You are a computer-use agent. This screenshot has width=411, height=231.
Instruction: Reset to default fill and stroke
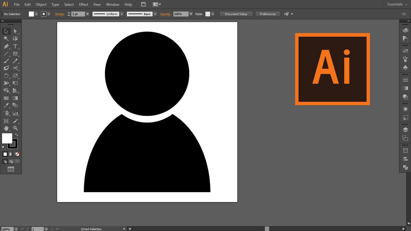tap(4, 147)
